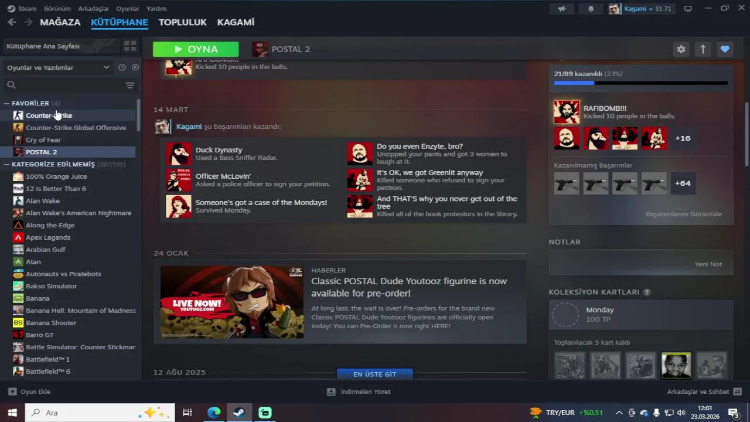
Task: Click the colored trading card thumbnail
Action: (x=676, y=365)
